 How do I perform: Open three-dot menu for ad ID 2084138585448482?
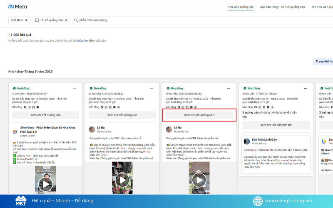click(x=229, y=89)
